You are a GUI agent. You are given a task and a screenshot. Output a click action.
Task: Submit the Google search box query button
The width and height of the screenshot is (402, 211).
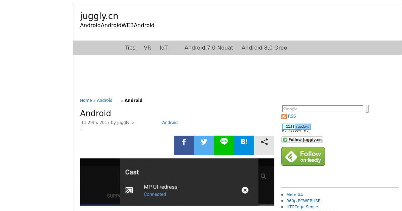(367, 109)
